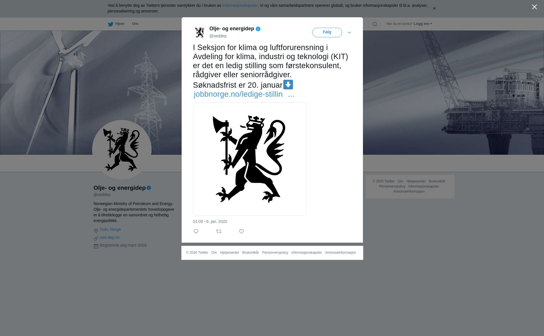Close the tweet overlay dialog
The image size is (544, 336).
[x=534, y=7]
